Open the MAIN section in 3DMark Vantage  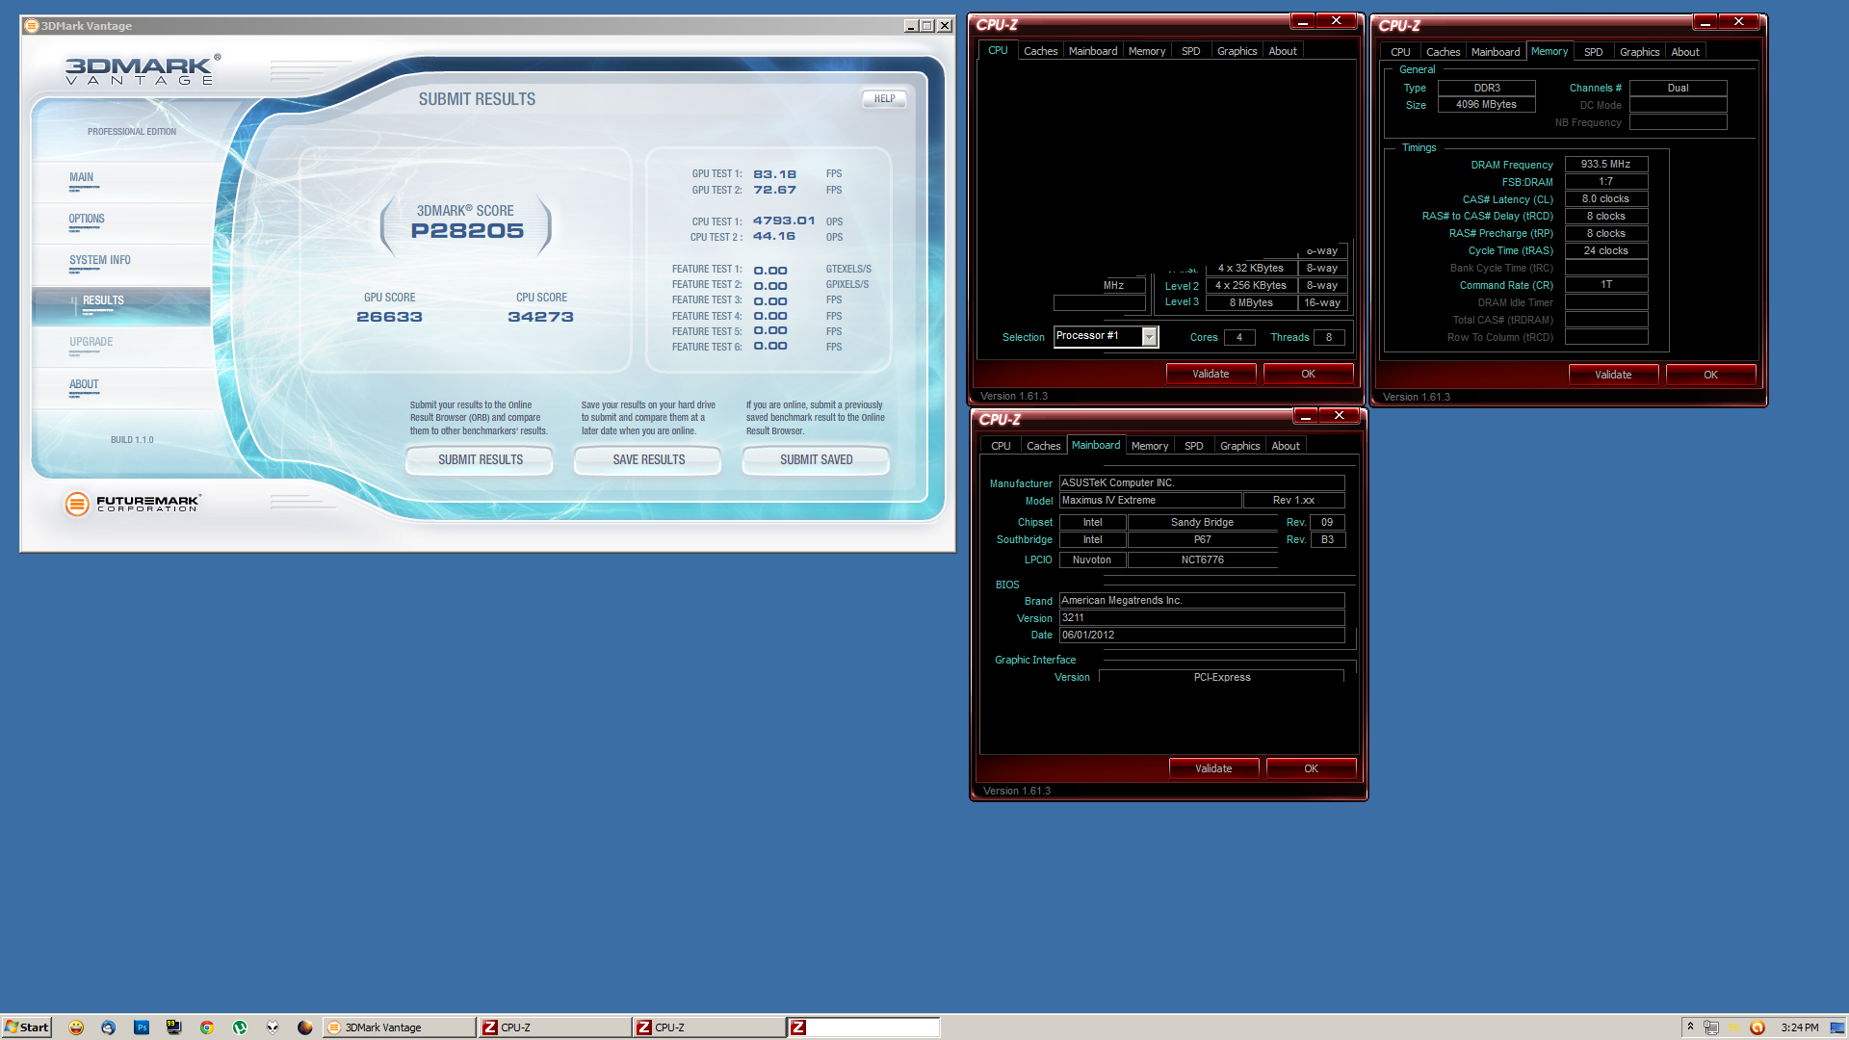pos(120,180)
